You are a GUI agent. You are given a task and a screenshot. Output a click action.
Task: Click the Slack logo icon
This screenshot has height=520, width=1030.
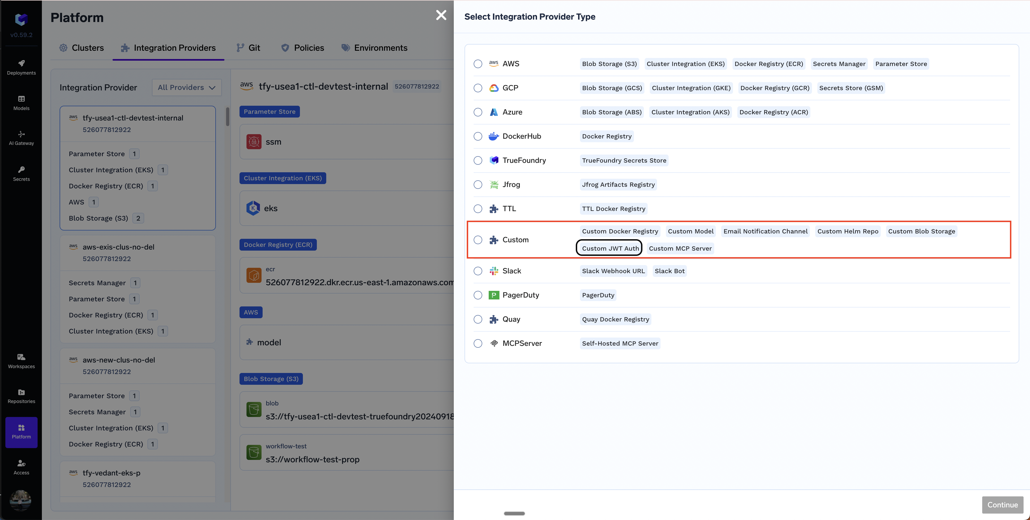point(494,271)
